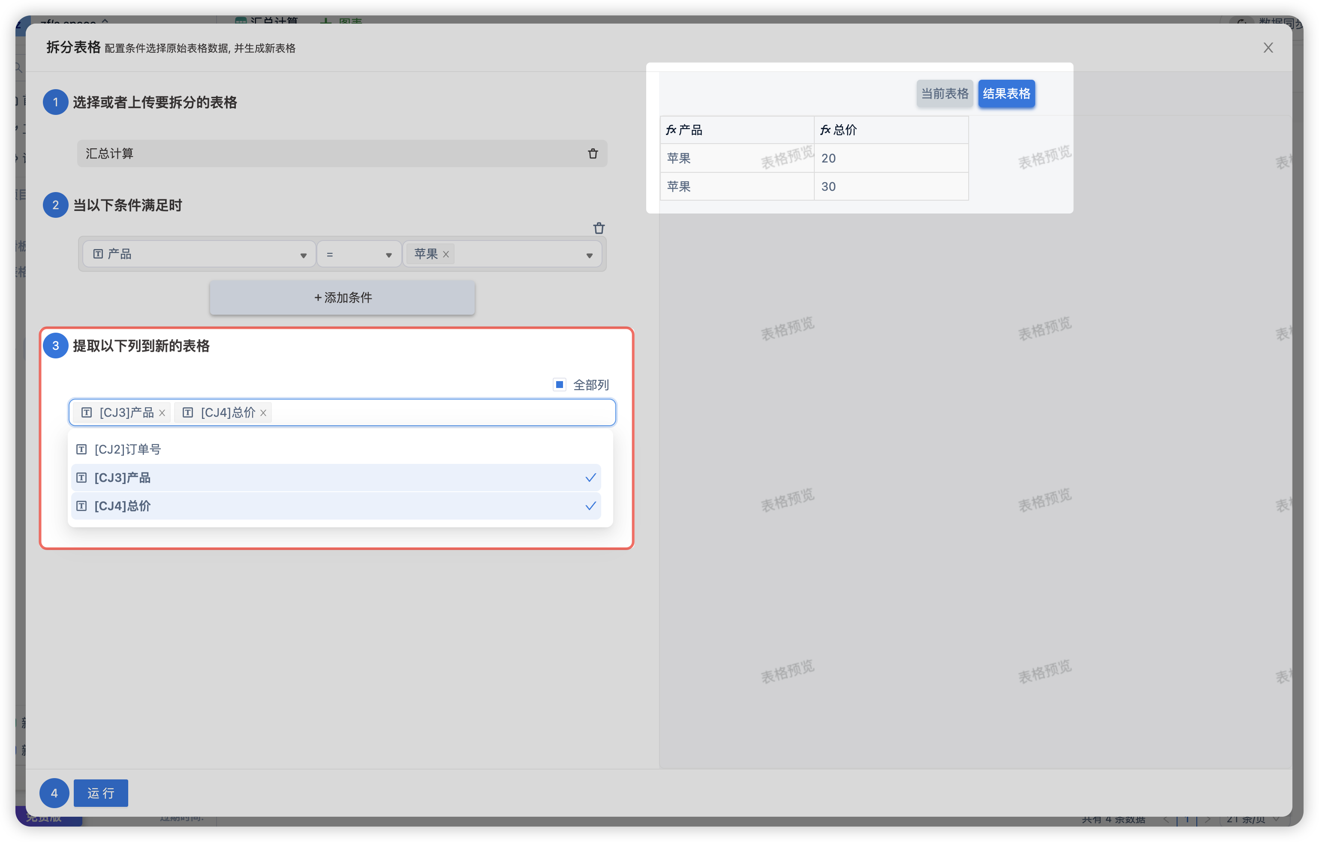Switch to 当前表格 tab
1319x842 pixels.
pos(944,94)
